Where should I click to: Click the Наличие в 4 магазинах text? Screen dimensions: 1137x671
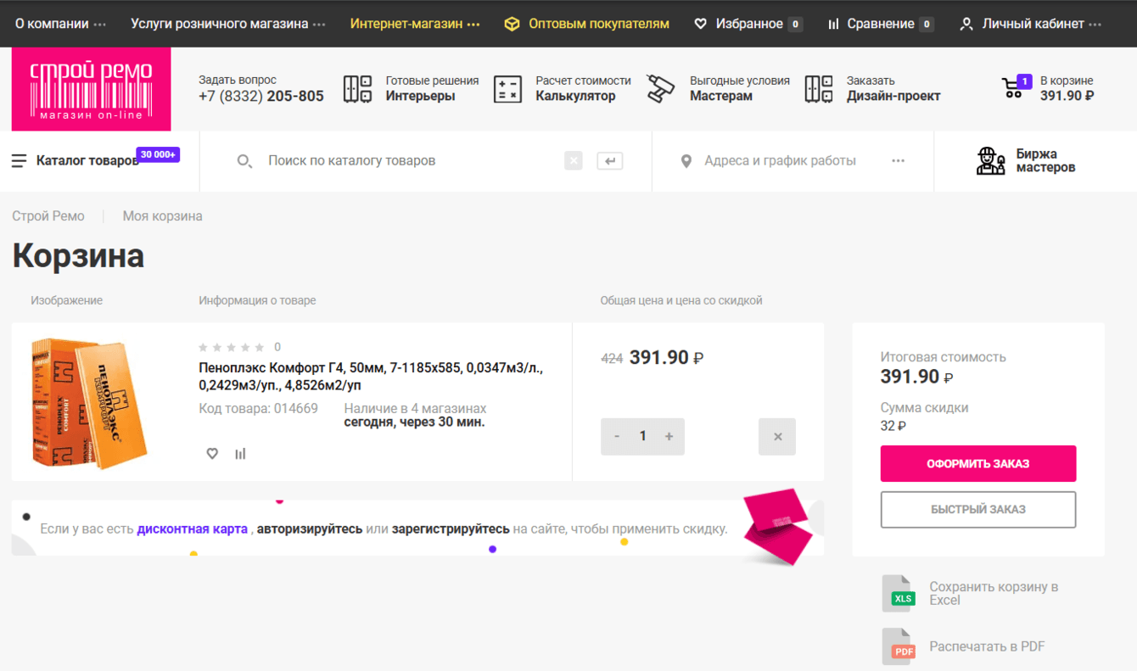(x=415, y=408)
